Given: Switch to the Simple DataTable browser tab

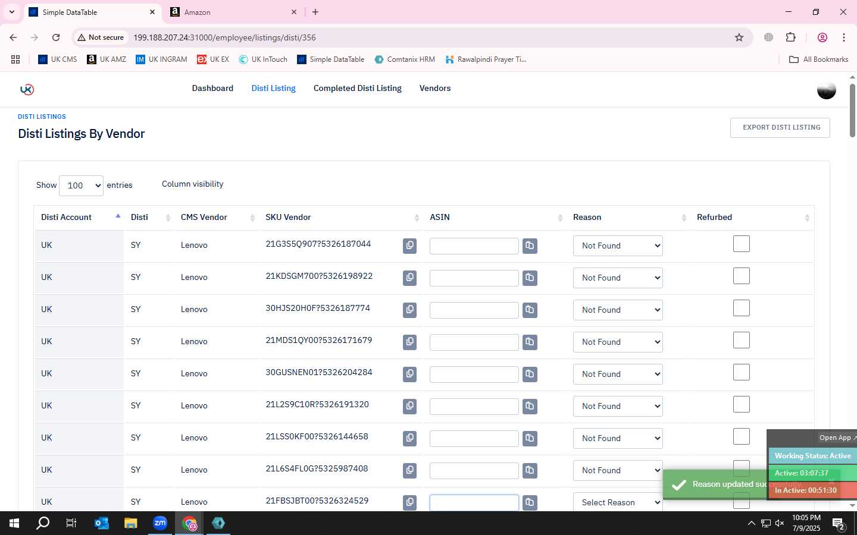Looking at the screenshot, I should [92, 12].
